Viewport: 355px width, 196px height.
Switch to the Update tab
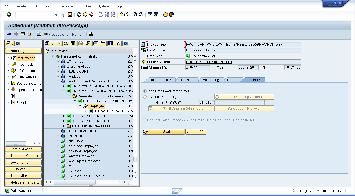point(232,80)
